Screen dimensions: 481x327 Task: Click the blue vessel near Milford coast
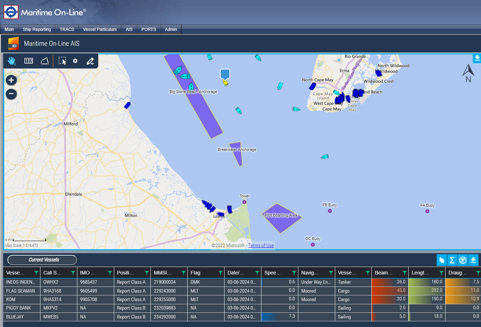pyautogui.click(x=127, y=105)
